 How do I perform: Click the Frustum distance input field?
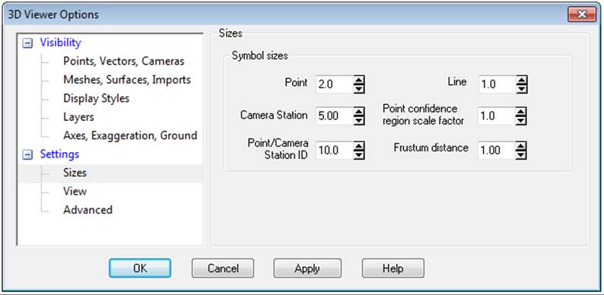[497, 151]
